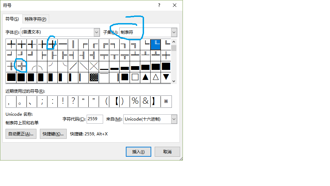This screenshot has height=186, width=330.
Task: Select the upper one-eighth block symbol ▔
Action: point(104,77)
